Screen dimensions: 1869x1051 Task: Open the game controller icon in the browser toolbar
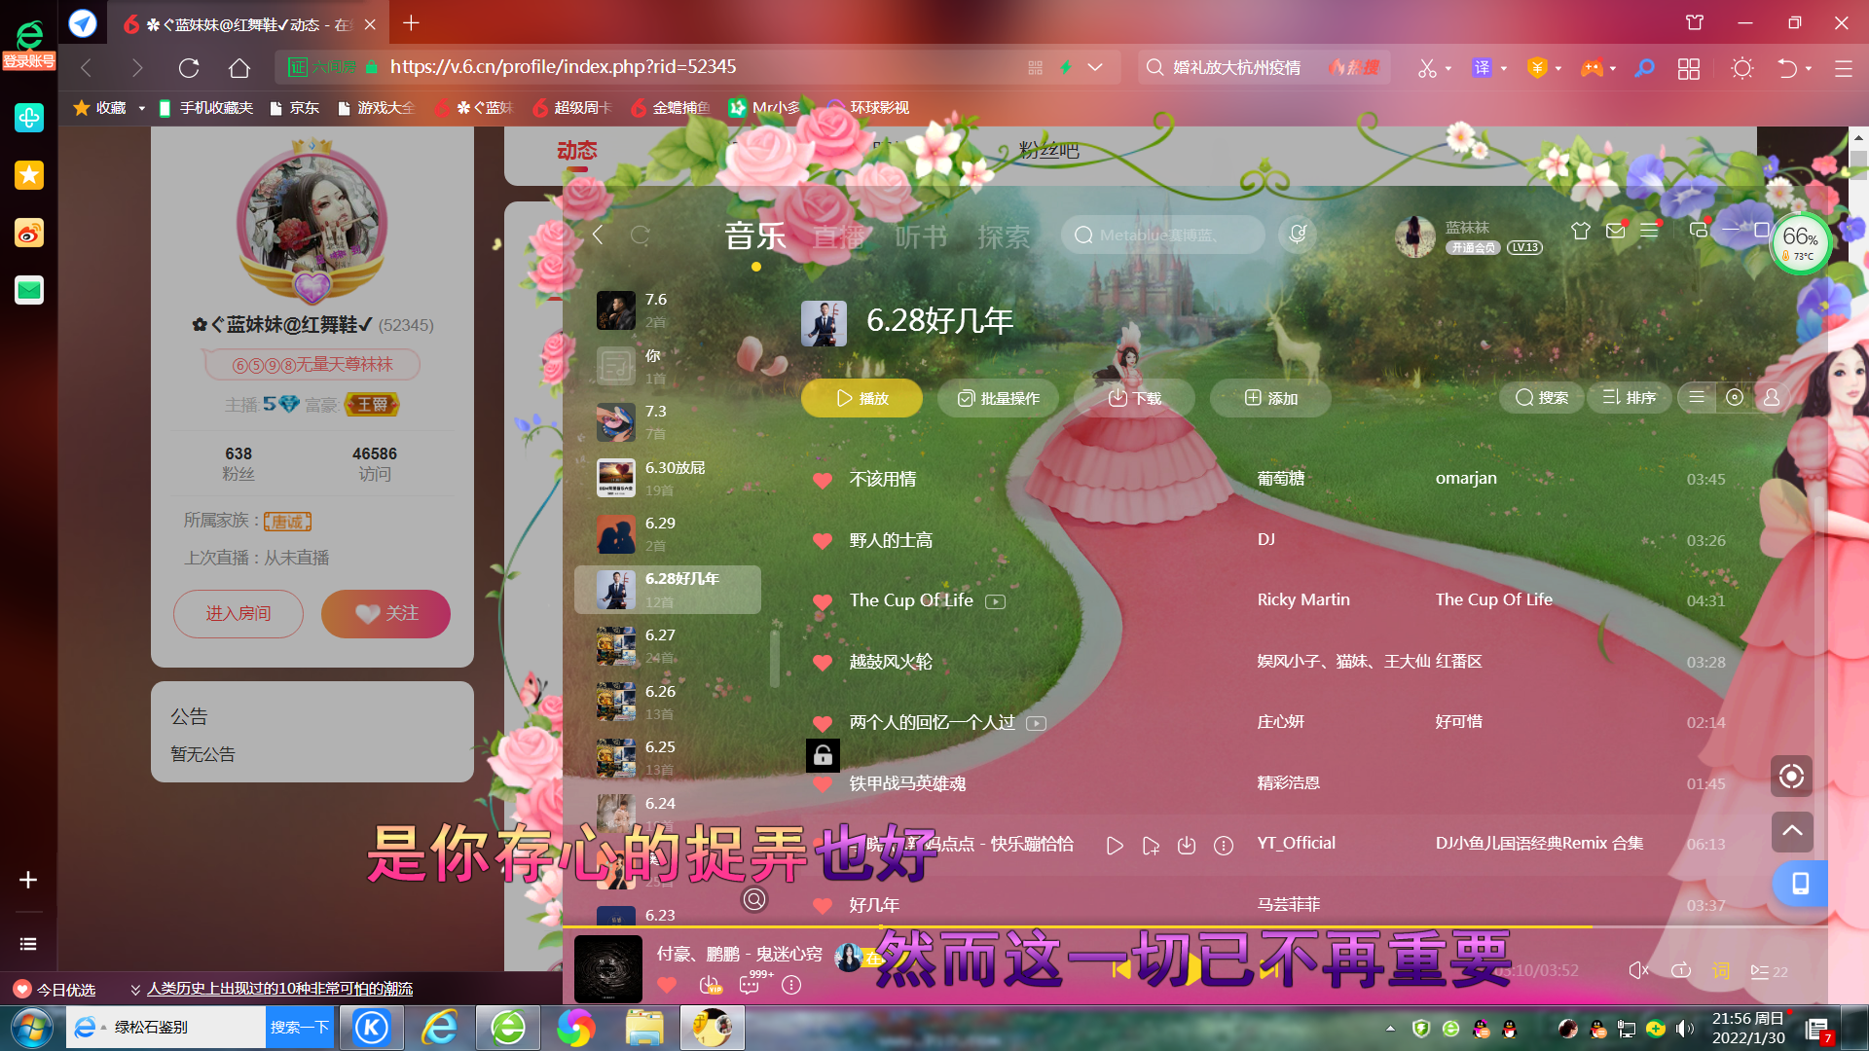pos(1592,68)
